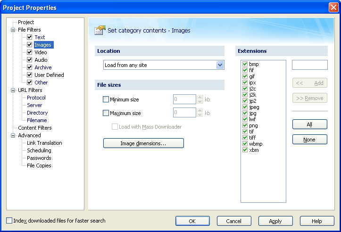
Task: Enable the Minimum size checkbox
Action: (x=106, y=99)
